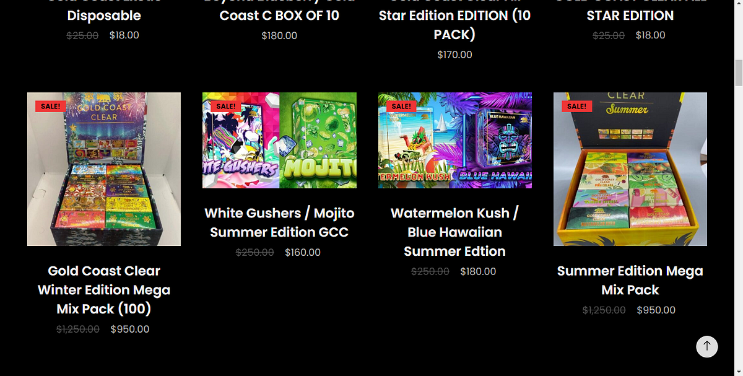743x376 pixels.
Task: Open Watermelon Kush / Blue Hawaiian title link
Action: [x=455, y=232]
